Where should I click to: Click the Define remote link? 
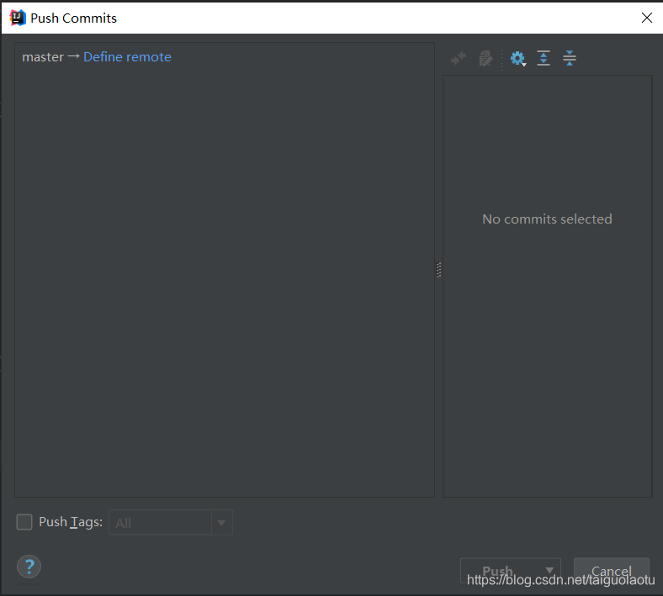tap(127, 56)
